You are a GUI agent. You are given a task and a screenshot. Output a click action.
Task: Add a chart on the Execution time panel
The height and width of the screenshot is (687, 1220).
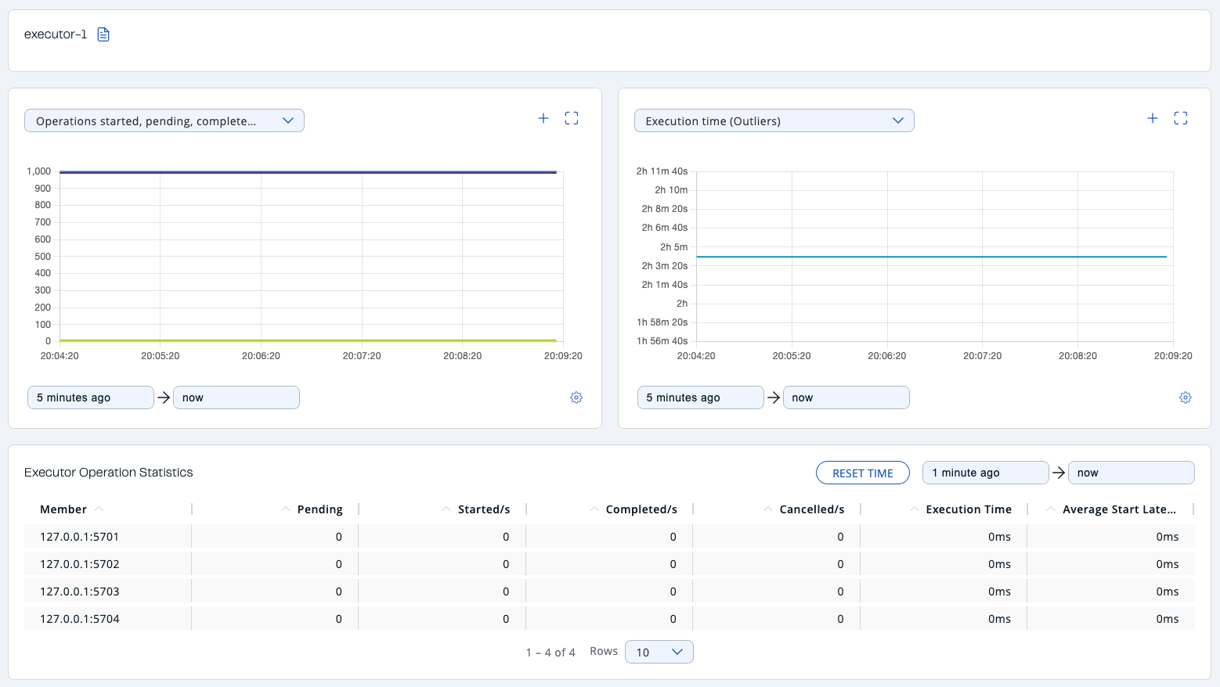(x=1153, y=118)
